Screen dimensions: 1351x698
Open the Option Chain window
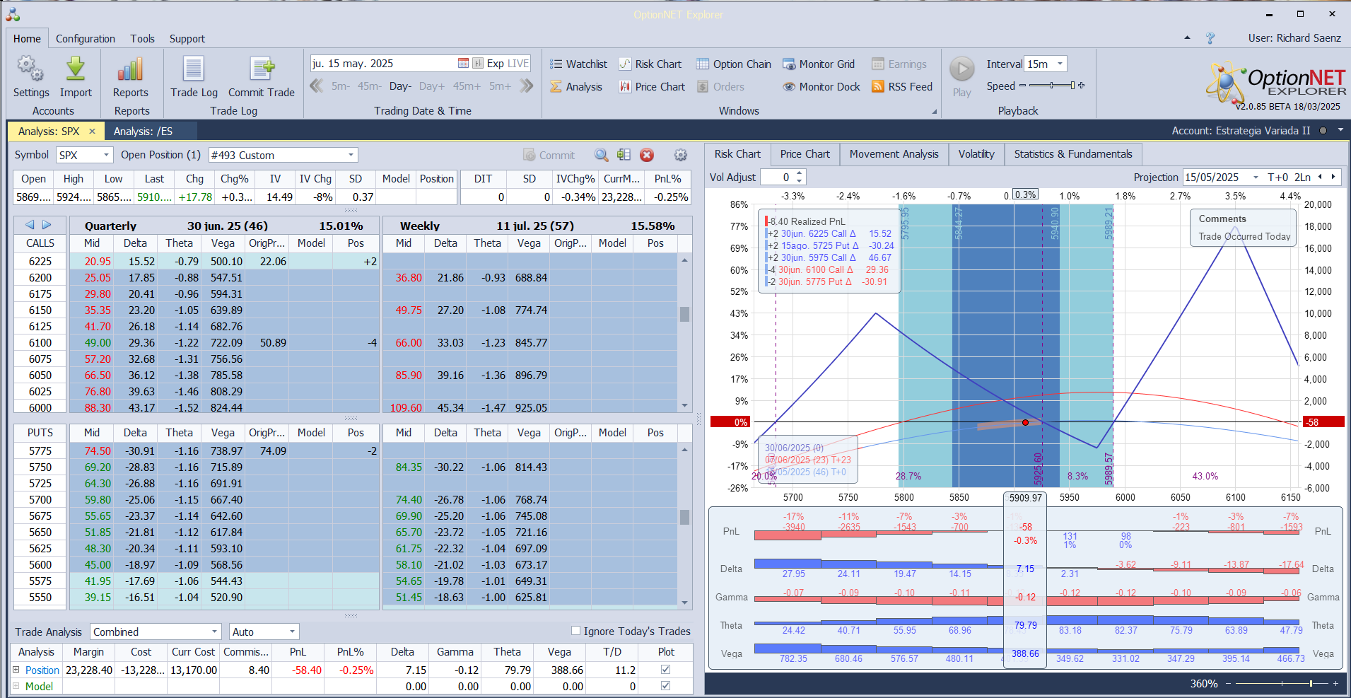point(734,64)
